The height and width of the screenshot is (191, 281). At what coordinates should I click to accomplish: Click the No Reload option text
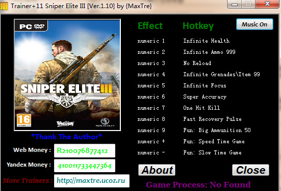point(197,63)
